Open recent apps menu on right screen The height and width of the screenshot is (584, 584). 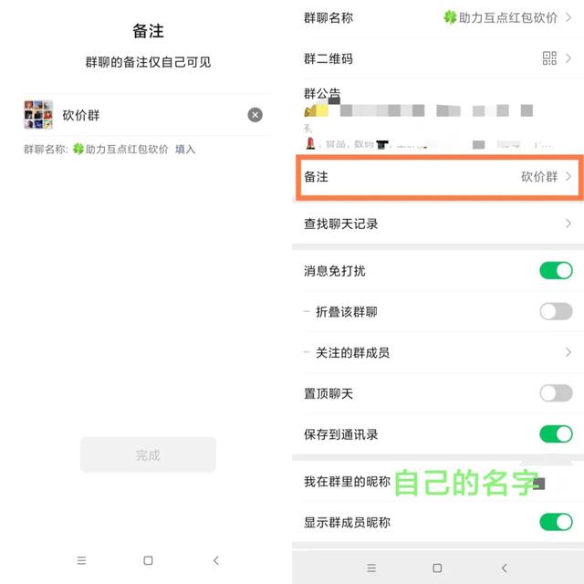[x=371, y=568]
